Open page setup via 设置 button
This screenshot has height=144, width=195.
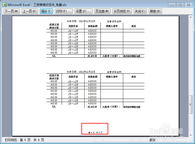pos(83,11)
